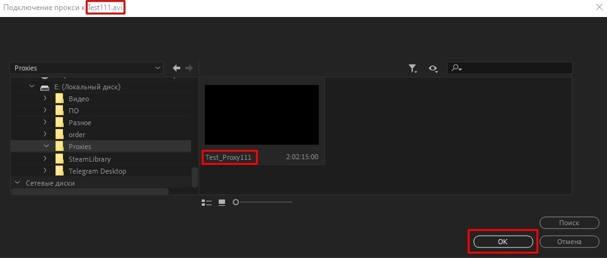Select the Telegram Desktop folder icon
The image size is (607, 258).
coord(59,171)
